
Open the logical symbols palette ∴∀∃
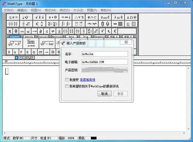point(79,17)
